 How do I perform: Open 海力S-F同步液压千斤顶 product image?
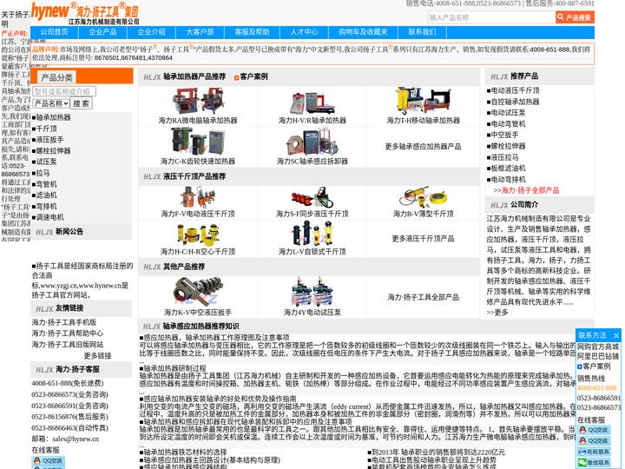tap(312, 198)
